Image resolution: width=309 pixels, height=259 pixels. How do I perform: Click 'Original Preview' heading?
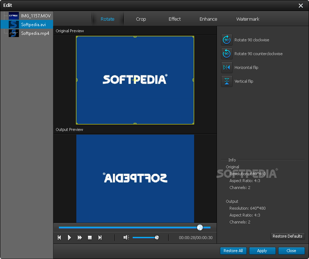click(x=70, y=31)
